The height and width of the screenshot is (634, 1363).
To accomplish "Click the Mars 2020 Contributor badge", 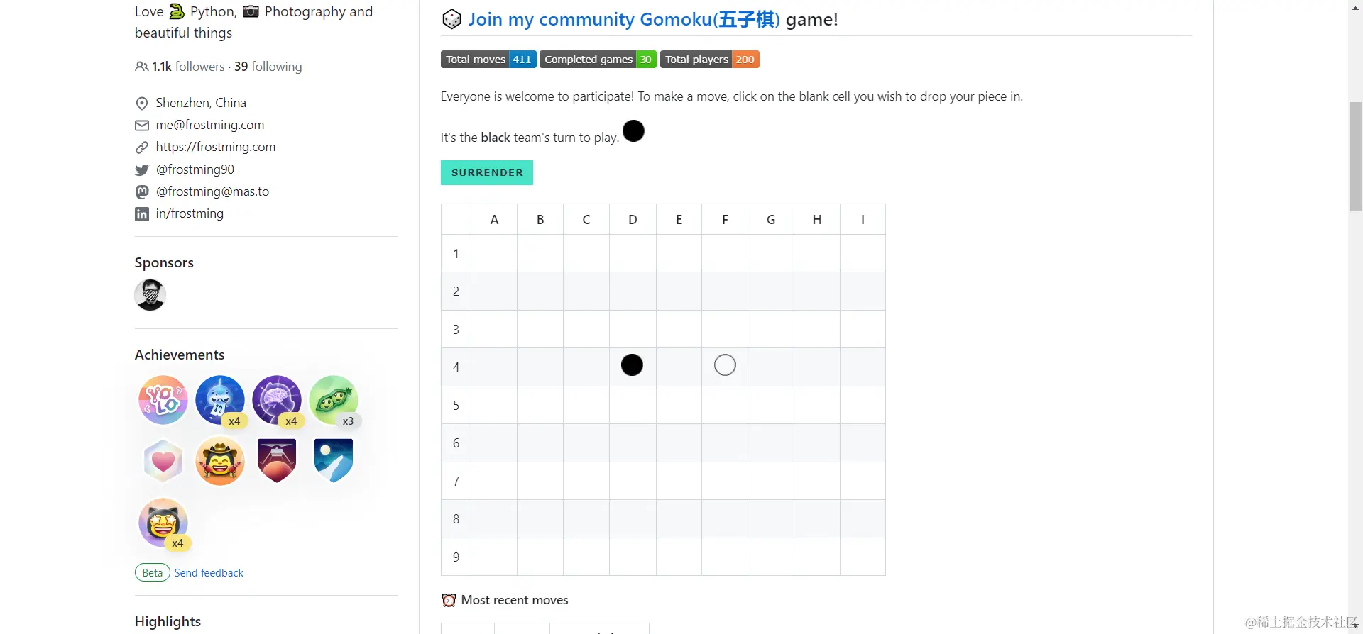I will click(277, 460).
